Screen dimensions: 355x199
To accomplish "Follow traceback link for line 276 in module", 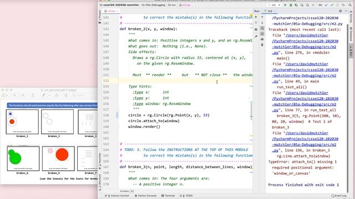I will [305, 44].
